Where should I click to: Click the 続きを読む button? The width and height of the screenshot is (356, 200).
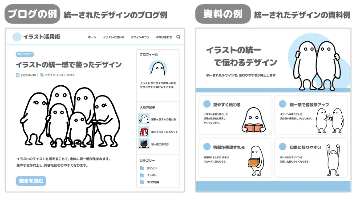point(31,181)
